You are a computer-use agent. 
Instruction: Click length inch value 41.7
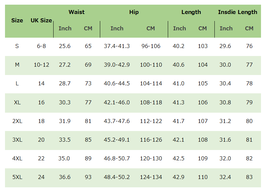click(179, 121)
